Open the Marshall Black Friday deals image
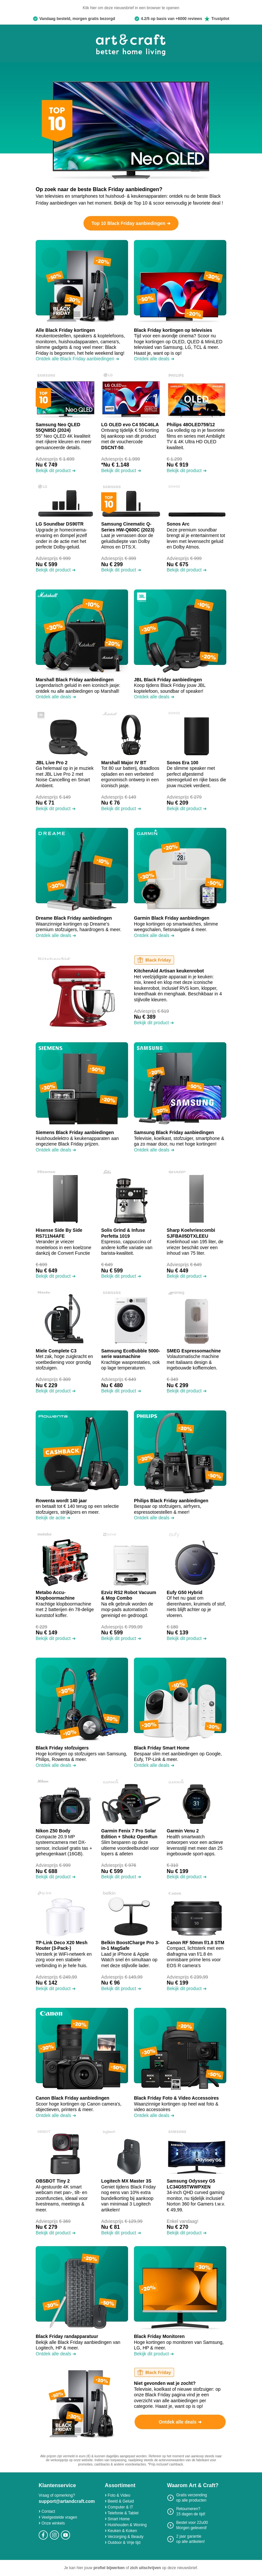The width and height of the screenshot is (262, 2576). 81,628
